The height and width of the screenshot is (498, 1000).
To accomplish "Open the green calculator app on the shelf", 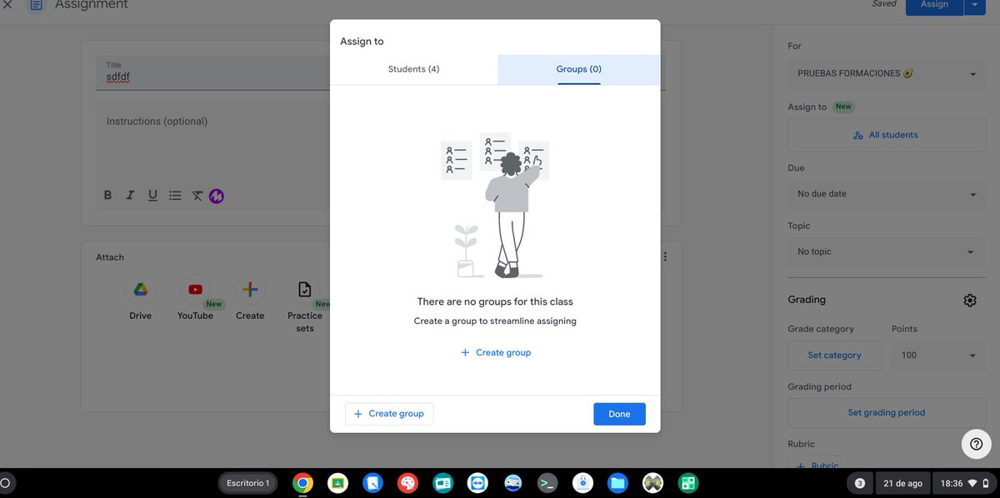I will pos(687,483).
